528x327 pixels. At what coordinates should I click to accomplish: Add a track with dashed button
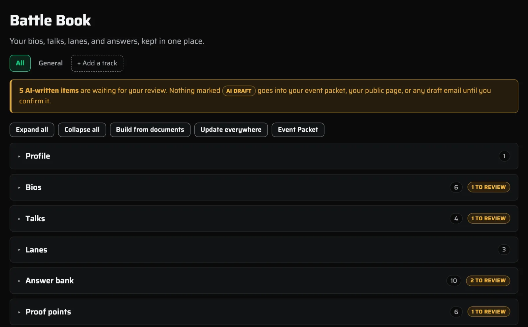click(x=97, y=63)
